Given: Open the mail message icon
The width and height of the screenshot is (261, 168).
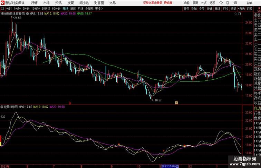Looking at the screenshot, I should (x=235, y=3).
